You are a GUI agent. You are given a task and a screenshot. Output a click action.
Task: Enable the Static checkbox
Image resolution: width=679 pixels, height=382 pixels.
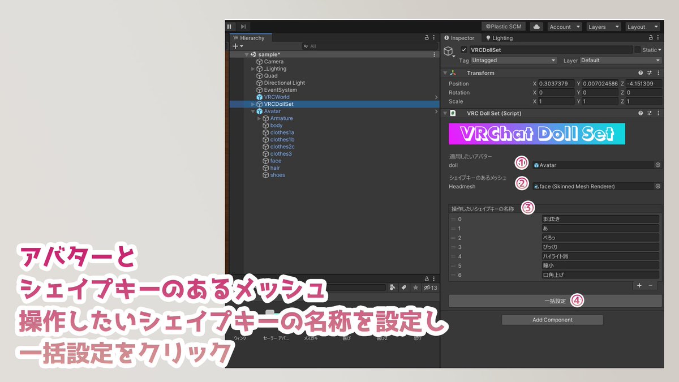pyautogui.click(x=638, y=50)
